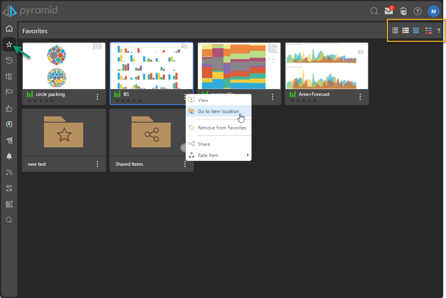Viewport: 446px width, 298px height.
Task: Select Remove from Favorites
Action: (x=222, y=128)
